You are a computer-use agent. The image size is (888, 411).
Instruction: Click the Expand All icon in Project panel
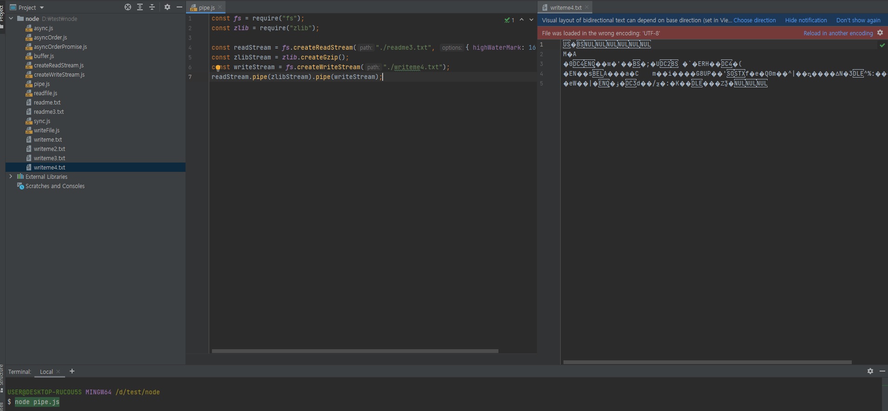point(140,7)
